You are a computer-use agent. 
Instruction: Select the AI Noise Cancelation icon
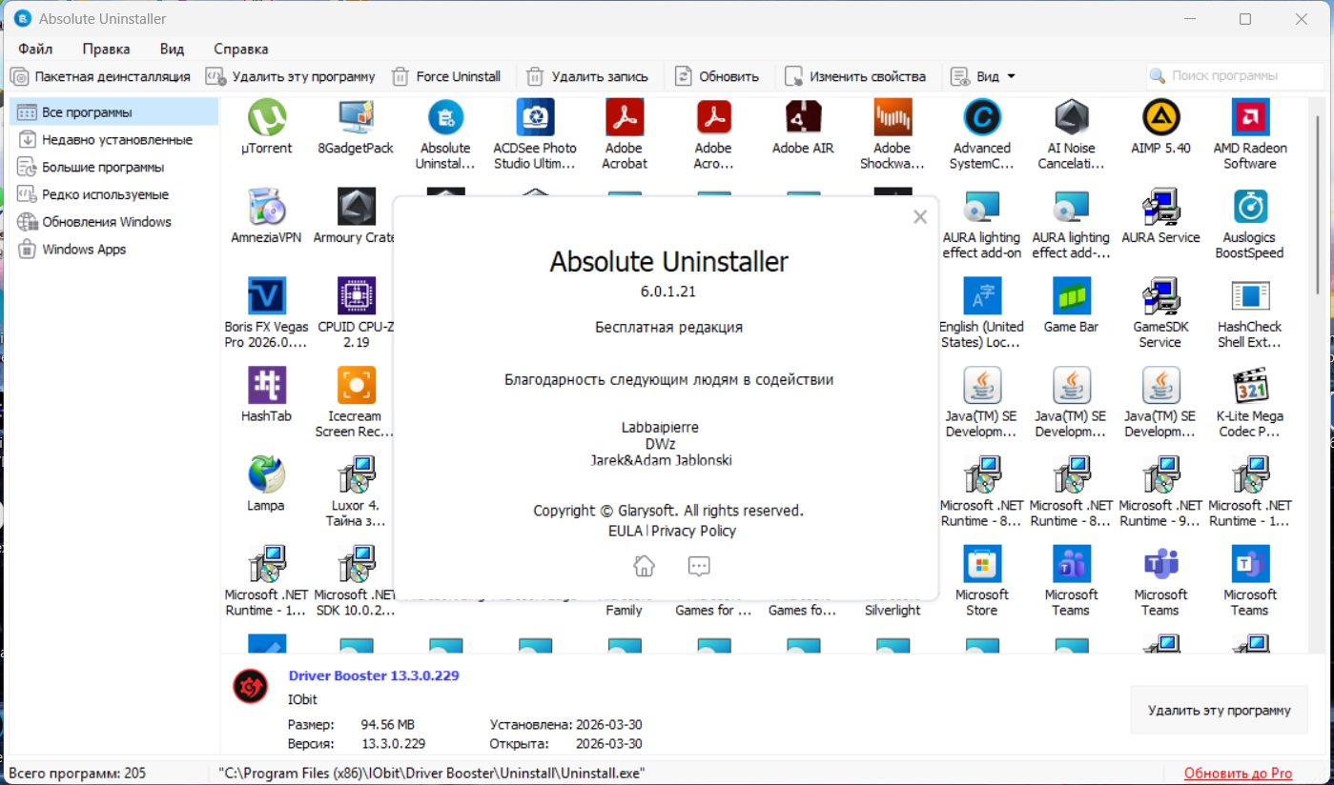tap(1071, 118)
